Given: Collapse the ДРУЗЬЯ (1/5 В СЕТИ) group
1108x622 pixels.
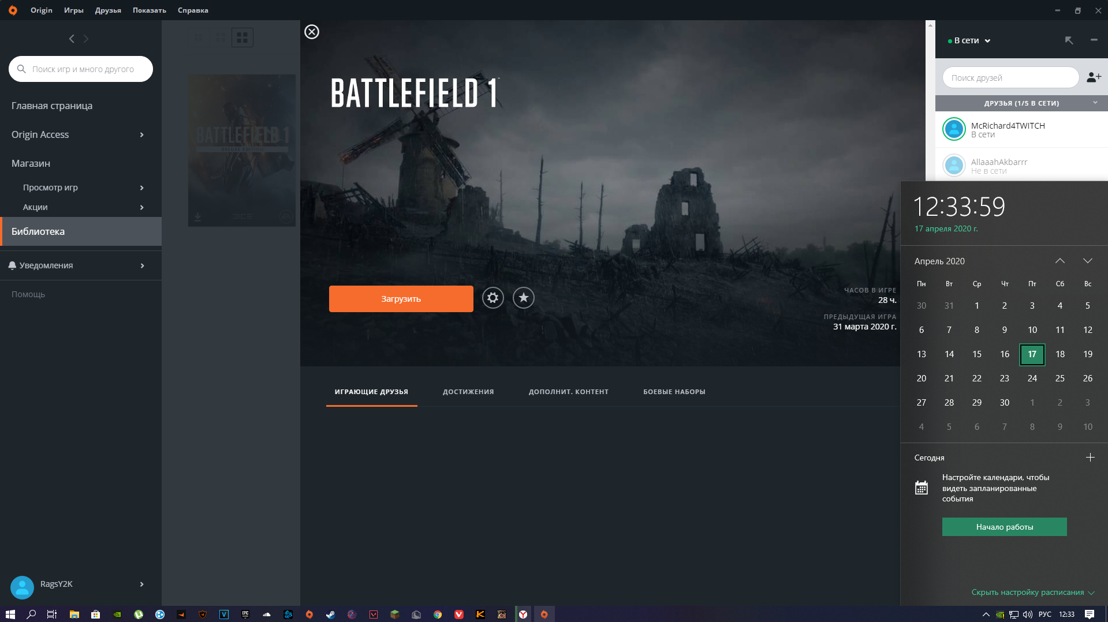Looking at the screenshot, I should click(1095, 103).
